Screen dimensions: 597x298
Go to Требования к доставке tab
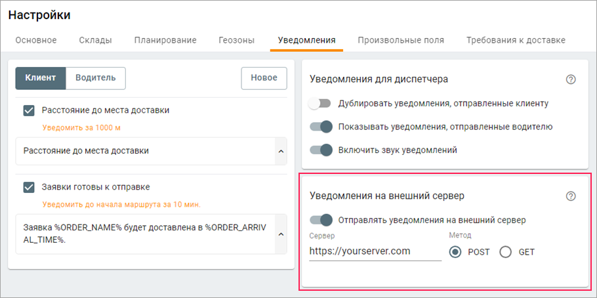tap(516, 40)
